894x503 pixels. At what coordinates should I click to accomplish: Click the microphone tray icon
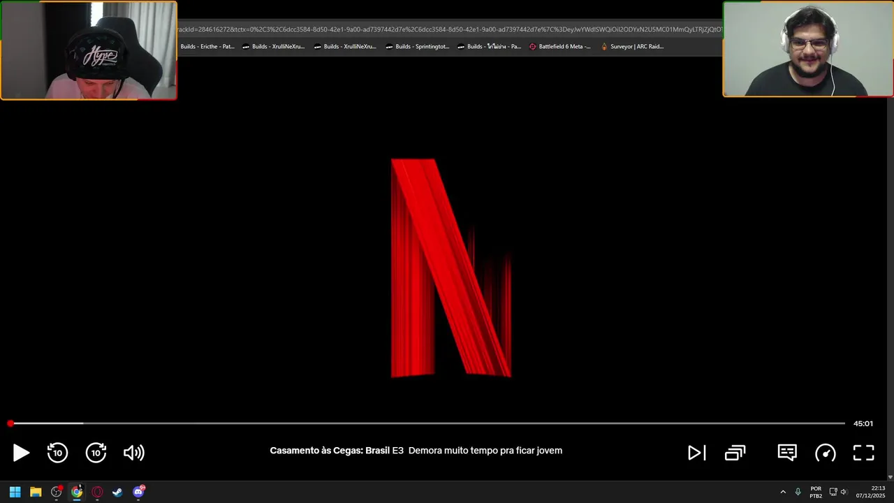click(798, 492)
